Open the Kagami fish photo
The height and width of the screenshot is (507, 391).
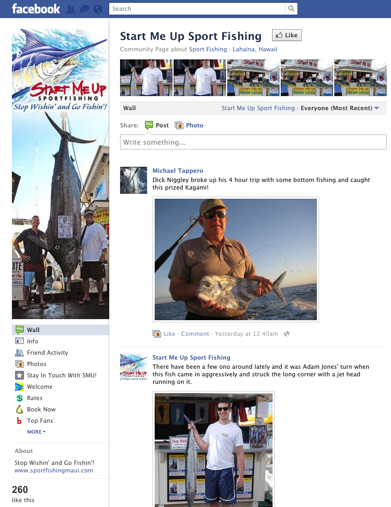pyautogui.click(x=236, y=259)
